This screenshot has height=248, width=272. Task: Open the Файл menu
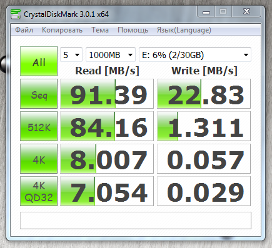(24, 30)
